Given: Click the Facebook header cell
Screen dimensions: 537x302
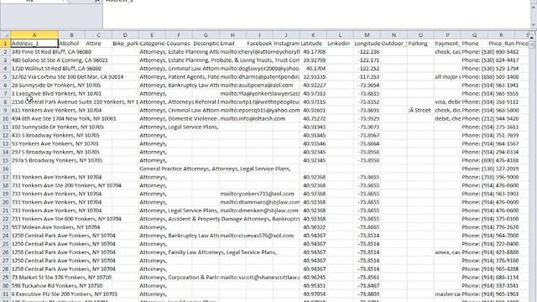Looking at the screenshot, I should pos(259,44).
